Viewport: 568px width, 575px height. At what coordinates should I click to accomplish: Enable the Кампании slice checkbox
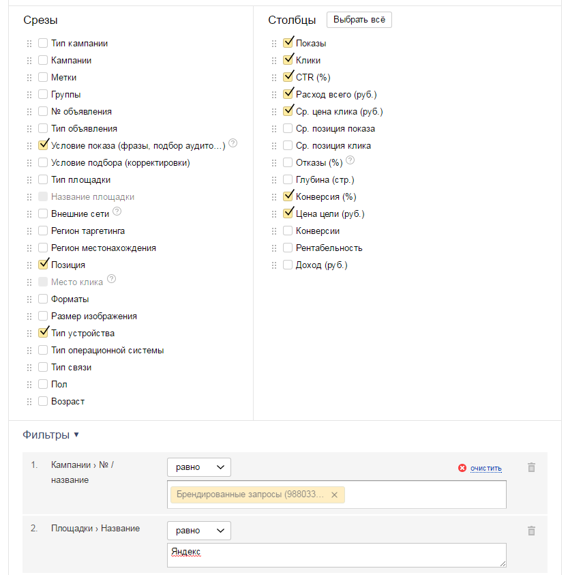(x=43, y=61)
